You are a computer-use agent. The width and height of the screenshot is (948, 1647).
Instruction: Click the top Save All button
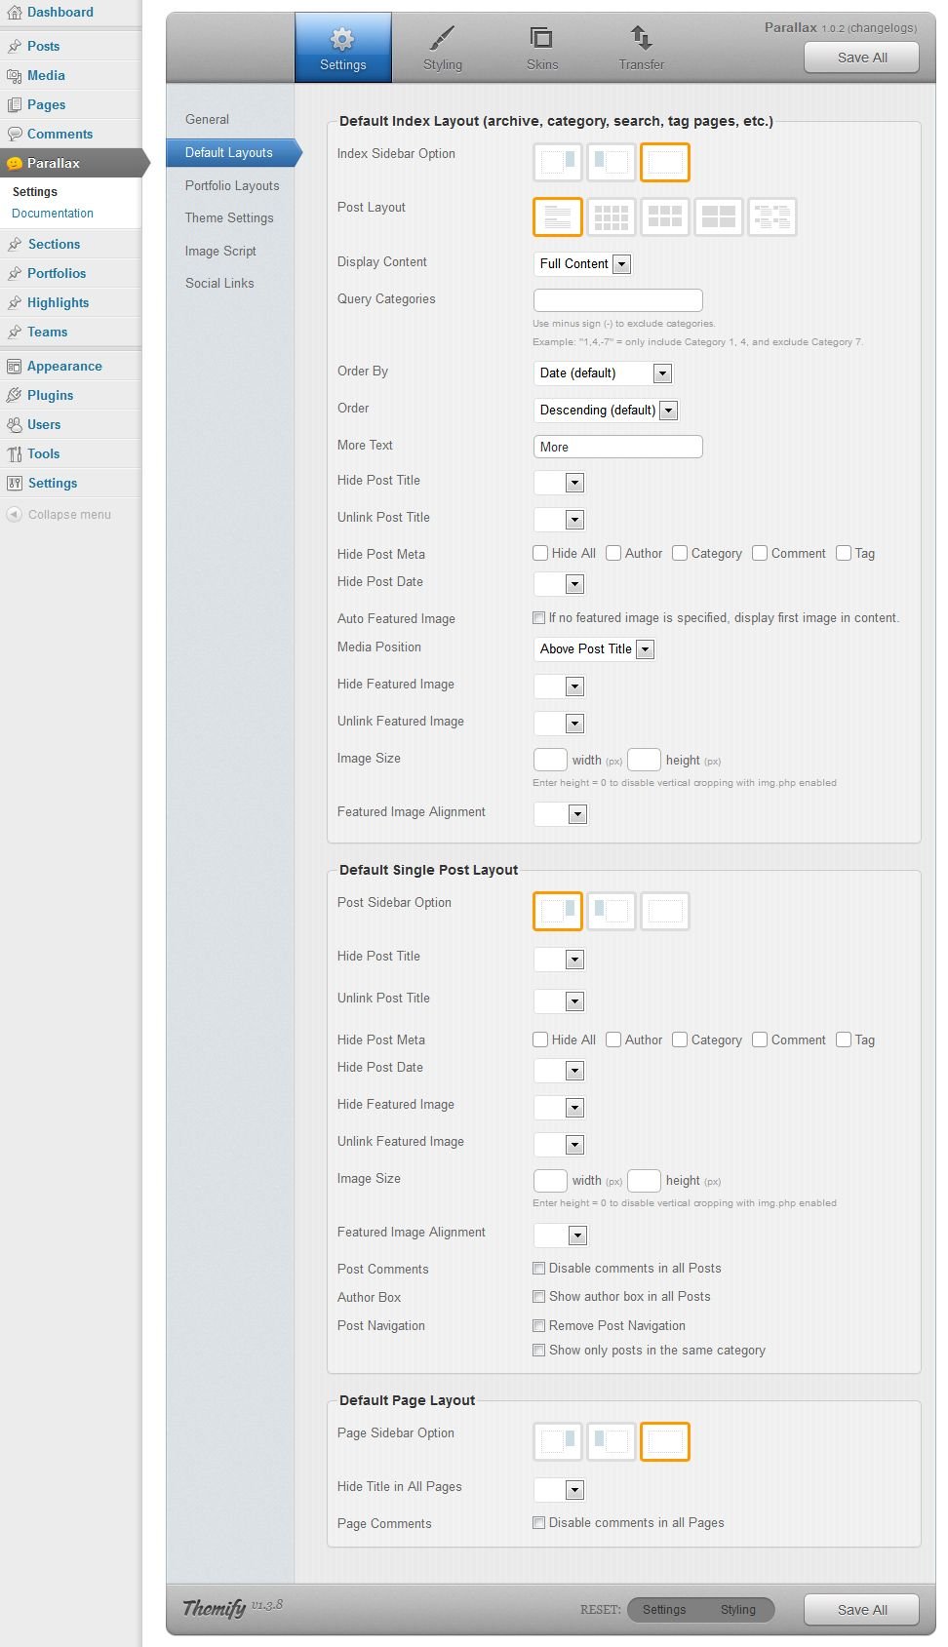[x=861, y=58]
